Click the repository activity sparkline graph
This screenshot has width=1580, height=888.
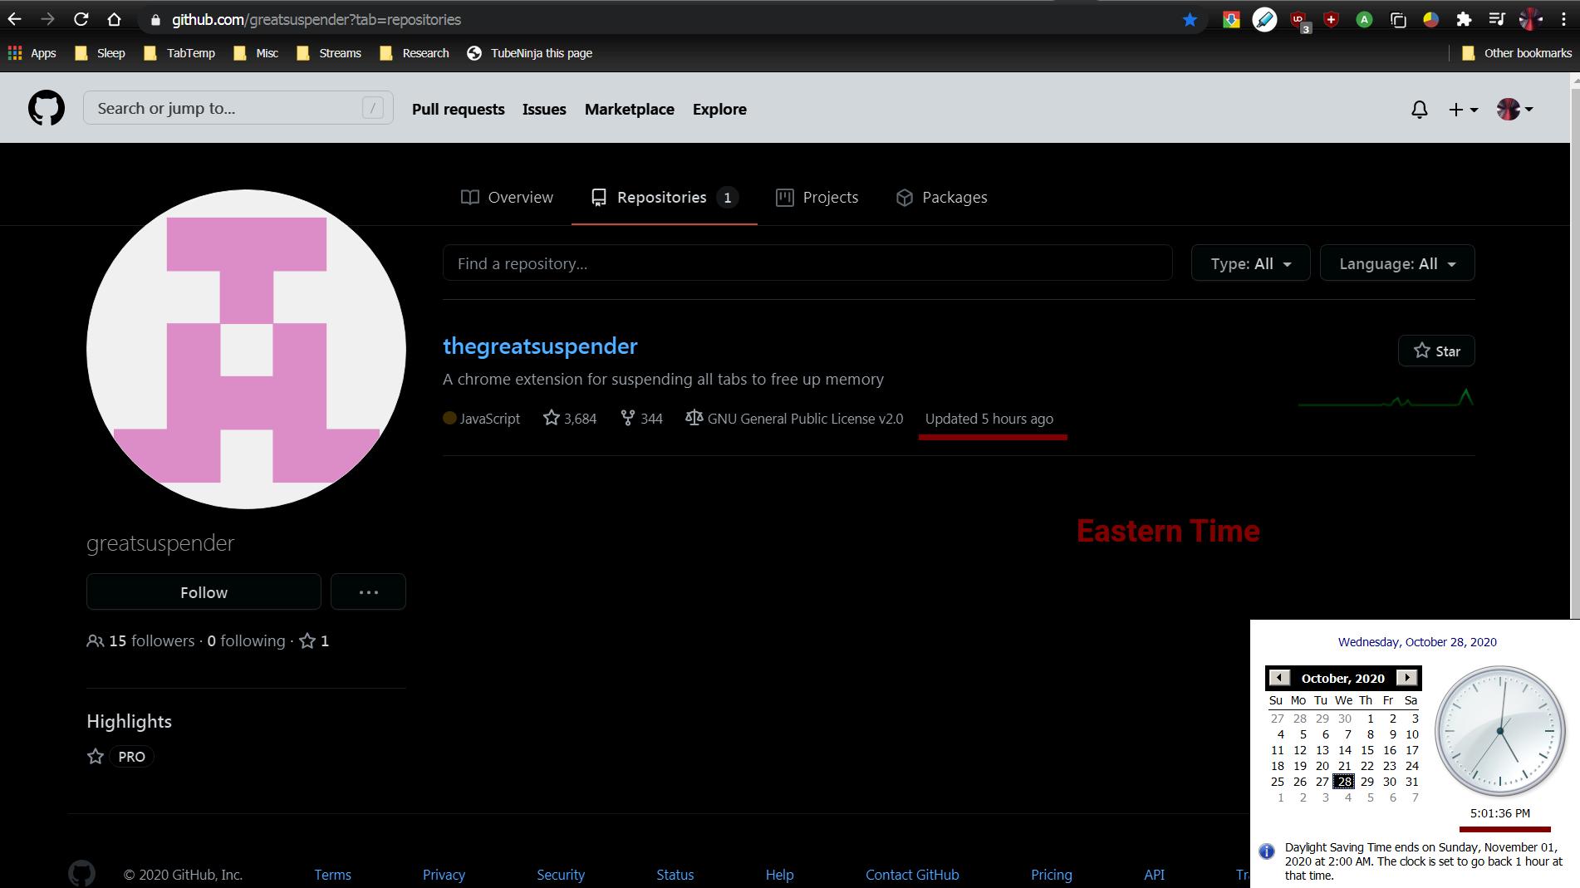[1386, 398]
